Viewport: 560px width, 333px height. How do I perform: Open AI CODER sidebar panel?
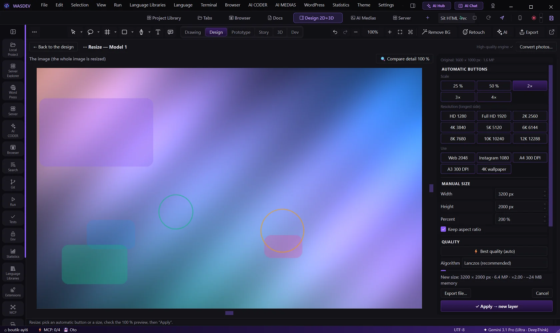[13, 130]
